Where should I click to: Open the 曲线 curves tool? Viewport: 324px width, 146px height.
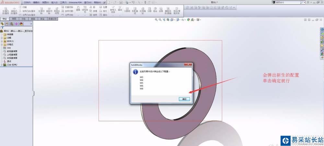click(120, 9)
